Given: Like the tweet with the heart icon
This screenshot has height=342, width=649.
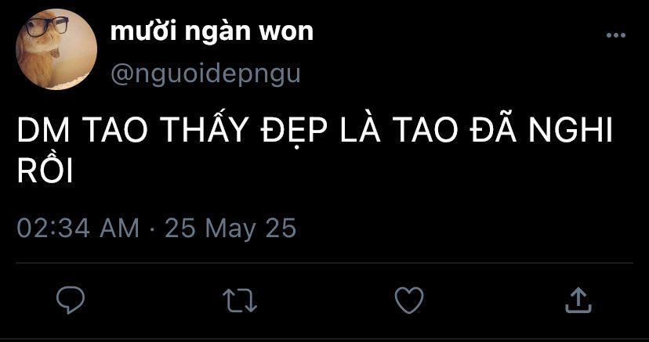Looking at the screenshot, I should [x=409, y=301].
